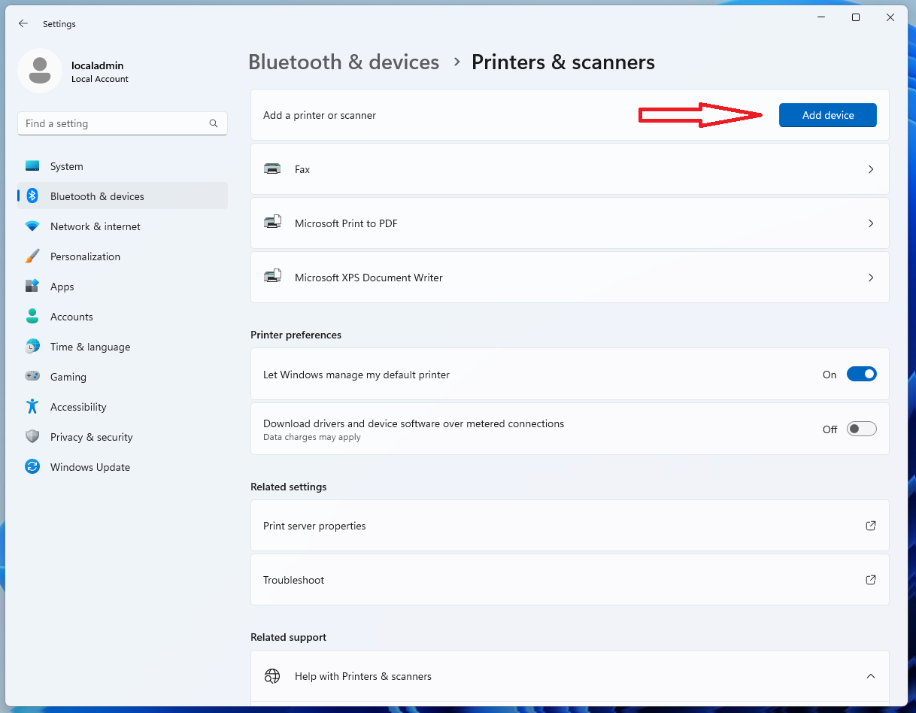Open Microsoft XPS Document Writer chevron

(871, 278)
